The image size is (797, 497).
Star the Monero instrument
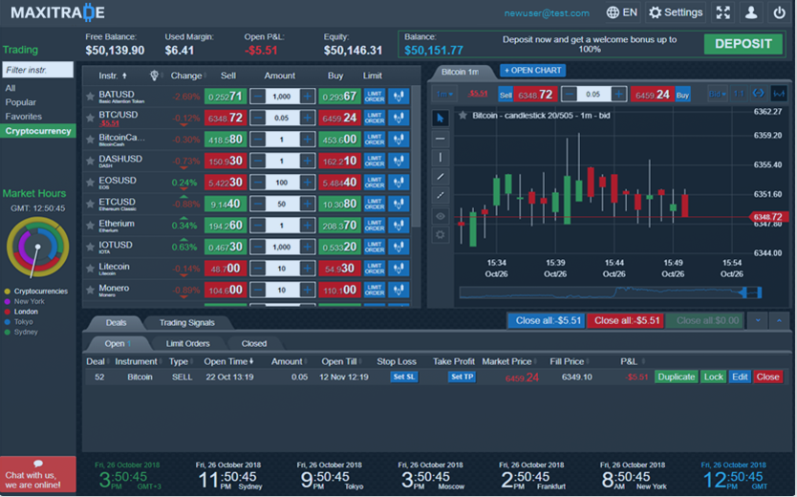(90, 291)
